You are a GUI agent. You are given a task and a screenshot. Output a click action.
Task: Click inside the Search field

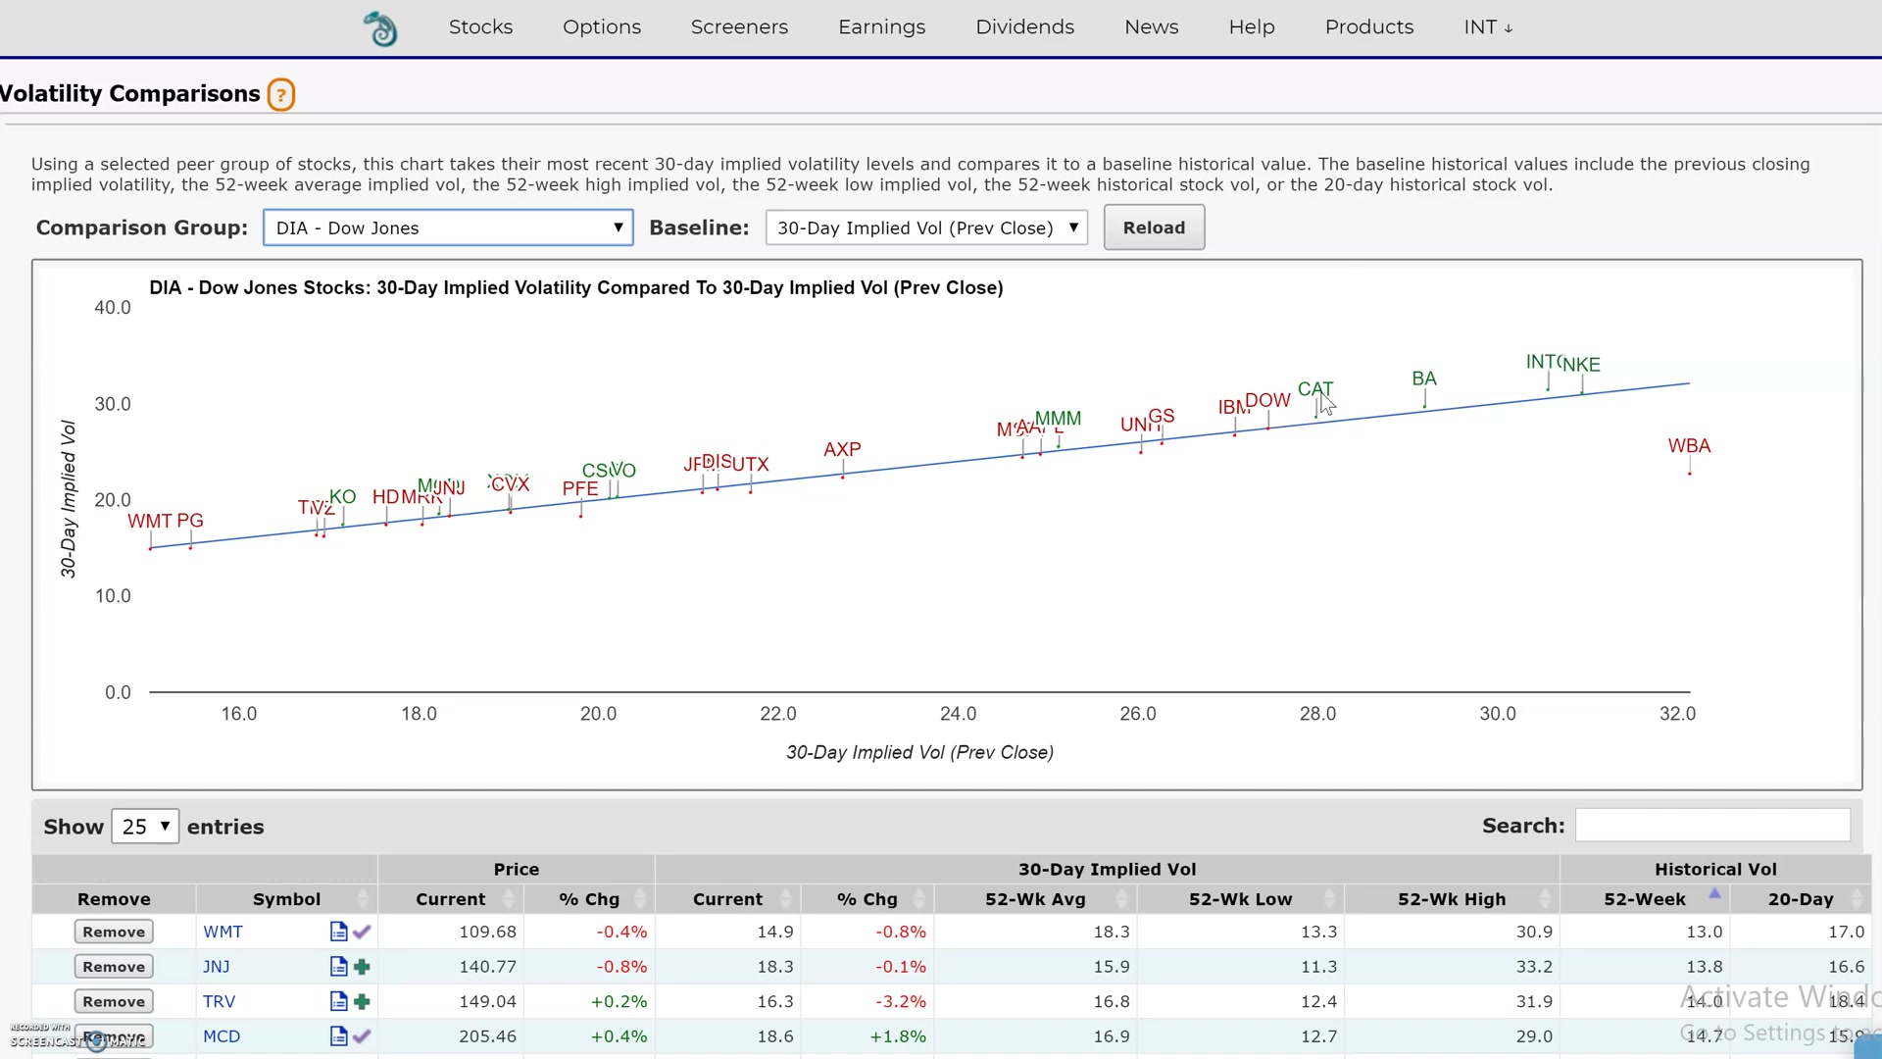1711,825
